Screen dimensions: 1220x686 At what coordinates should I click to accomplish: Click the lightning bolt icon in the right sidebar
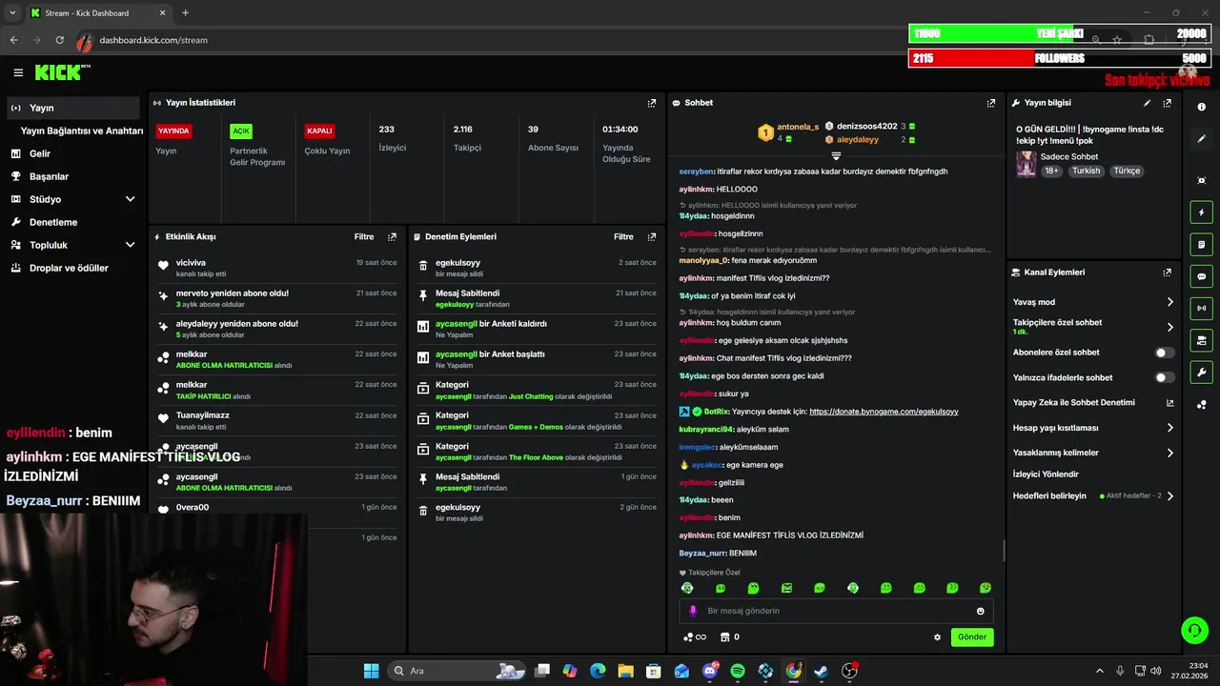click(x=1201, y=212)
